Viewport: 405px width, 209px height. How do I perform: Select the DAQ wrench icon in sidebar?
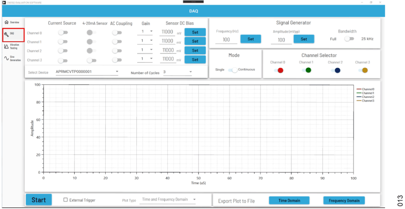pyautogui.click(x=6, y=34)
